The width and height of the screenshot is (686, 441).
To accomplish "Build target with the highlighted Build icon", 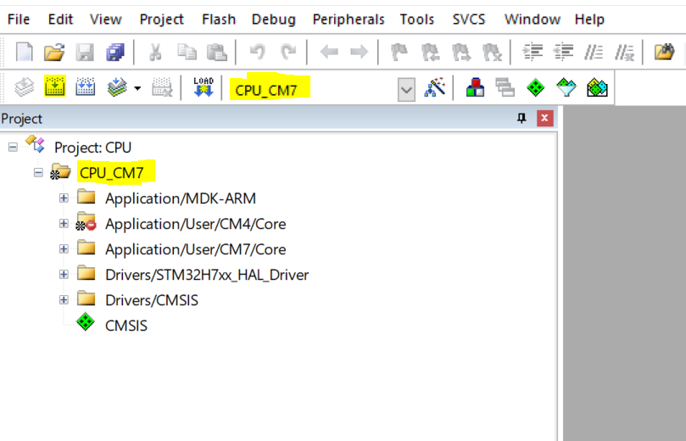I will (54, 86).
